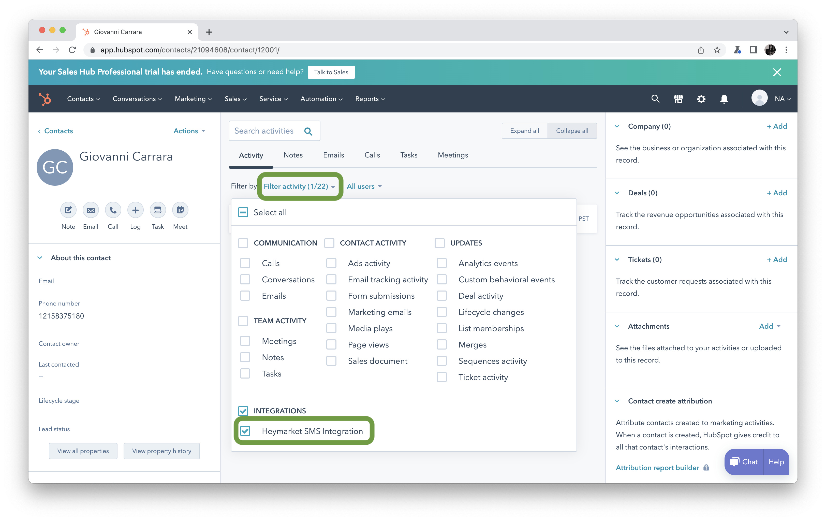Screen dimensions: 826x521
Task: Check the Deal activity checkbox
Action: (442, 296)
